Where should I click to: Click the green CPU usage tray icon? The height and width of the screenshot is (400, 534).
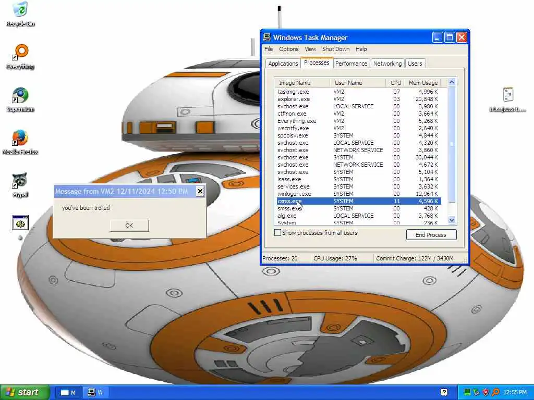[467, 392]
